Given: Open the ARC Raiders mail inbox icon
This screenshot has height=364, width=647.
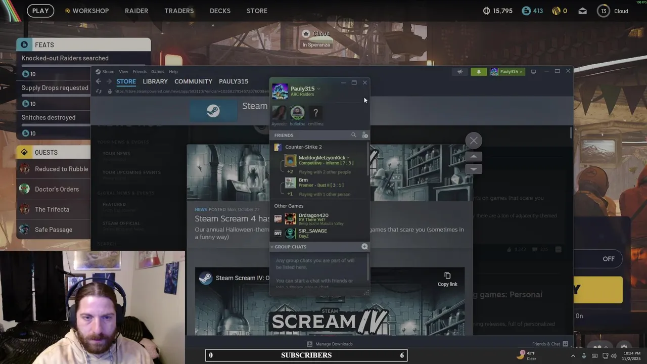Looking at the screenshot, I should [x=583, y=11].
